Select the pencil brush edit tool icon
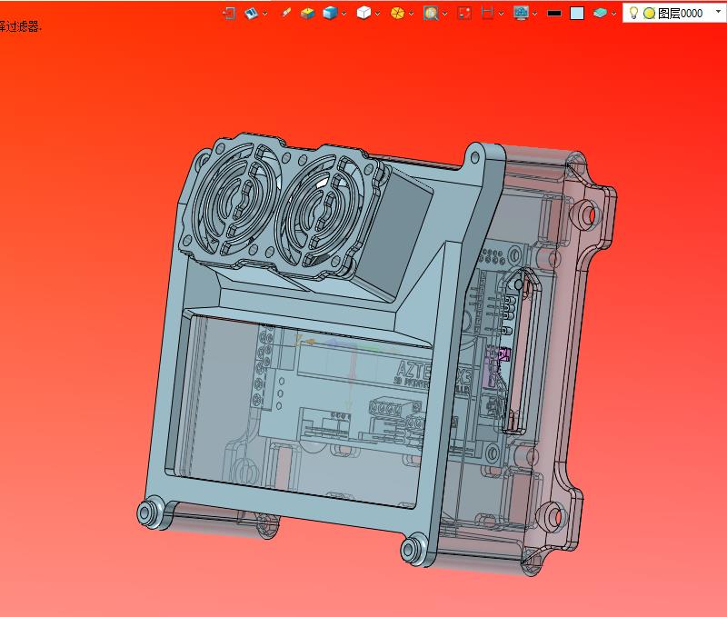 286,13
